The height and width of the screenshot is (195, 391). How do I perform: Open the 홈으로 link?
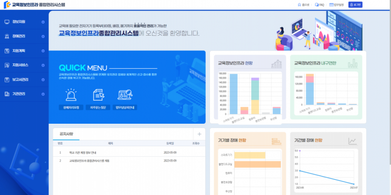[303, 5]
